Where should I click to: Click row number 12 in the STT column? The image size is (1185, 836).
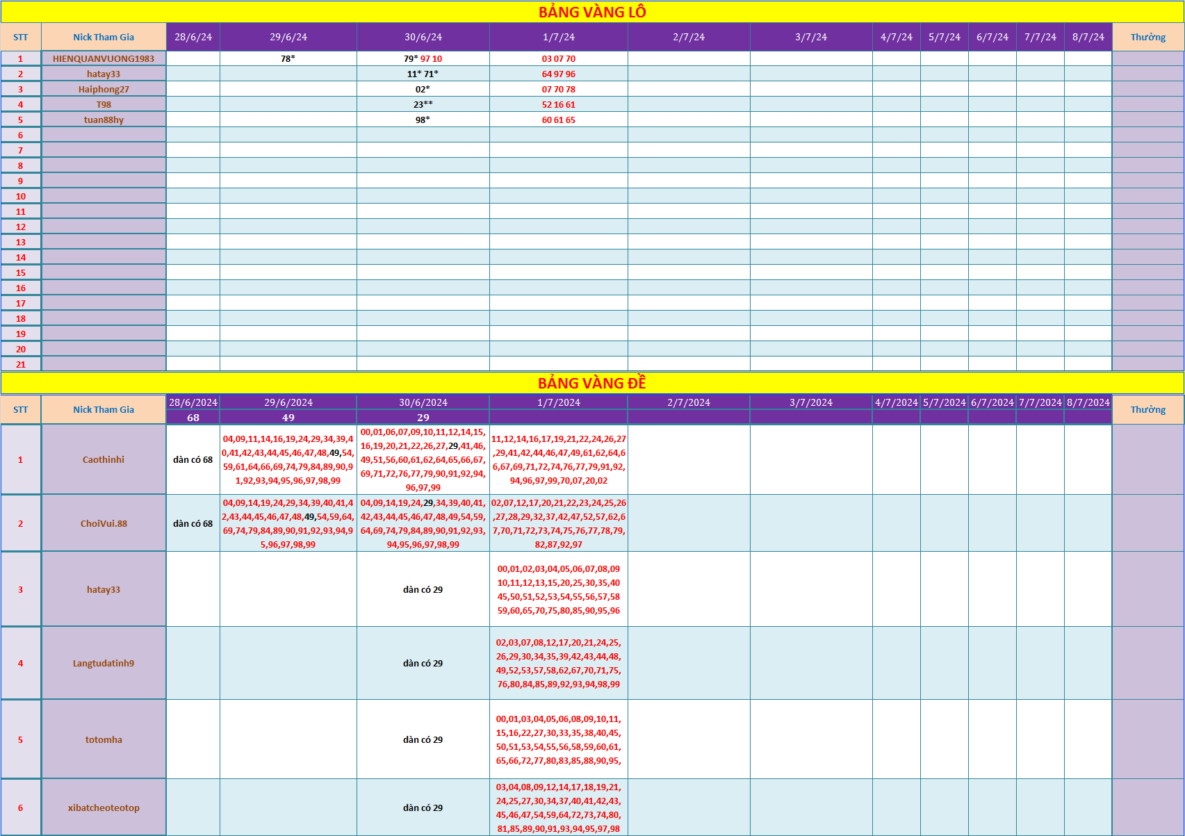tap(21, 227)
